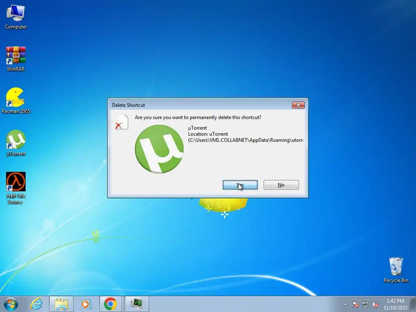Select the Computer desktop icon
The image size is (416, 312).
16,17
